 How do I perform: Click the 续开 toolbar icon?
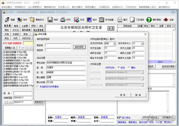tap(19, 20)
